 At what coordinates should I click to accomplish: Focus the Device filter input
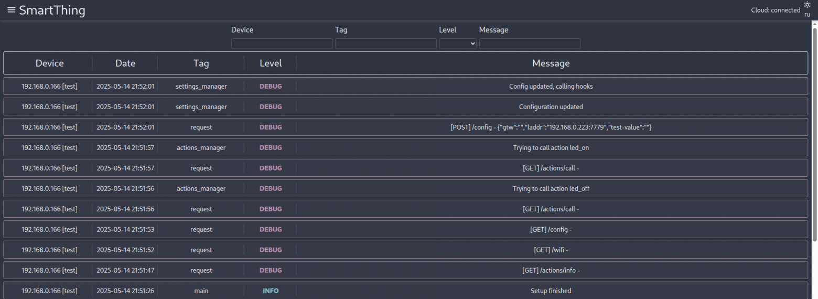(x=282, y=44)
